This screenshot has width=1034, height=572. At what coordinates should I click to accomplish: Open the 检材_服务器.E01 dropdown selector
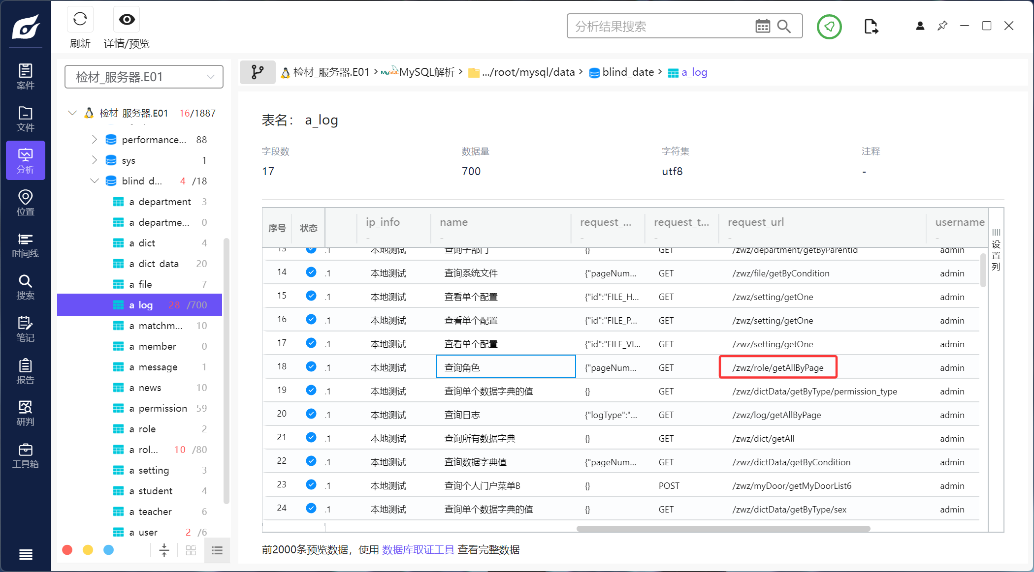pyautogui.click(x=144, y=77)
